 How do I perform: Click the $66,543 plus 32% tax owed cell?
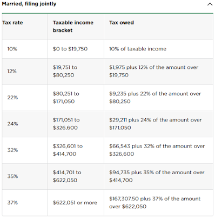[x=157, y=150]
